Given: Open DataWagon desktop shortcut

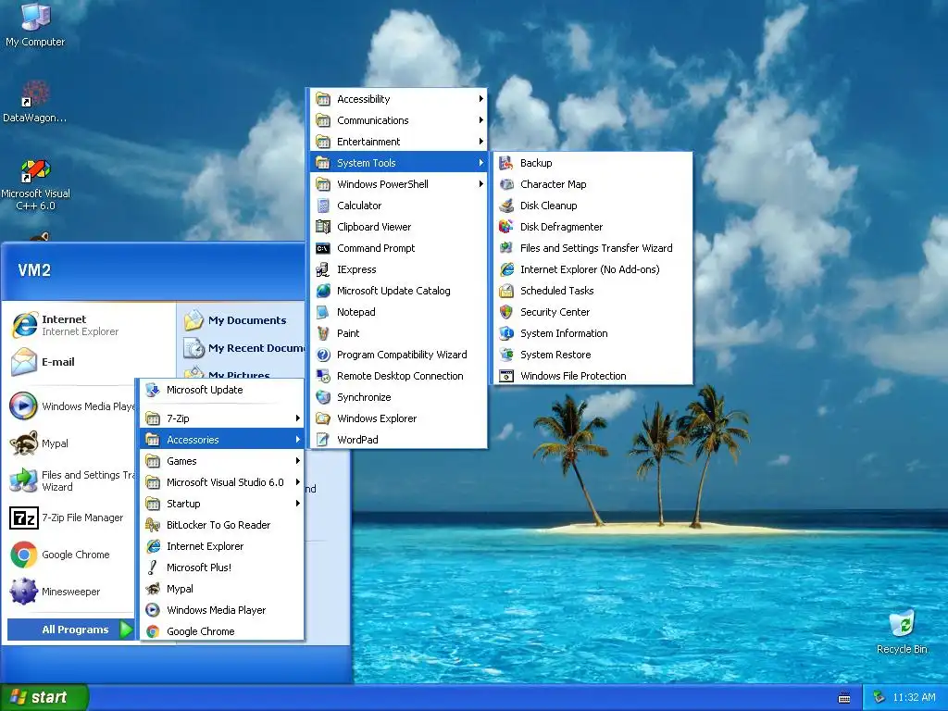Looking at the screenshot, I should (34, 102).
